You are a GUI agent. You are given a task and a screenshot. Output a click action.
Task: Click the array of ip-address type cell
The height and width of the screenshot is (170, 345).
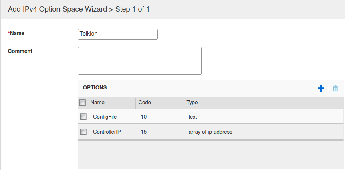click(x=210, y=132)
